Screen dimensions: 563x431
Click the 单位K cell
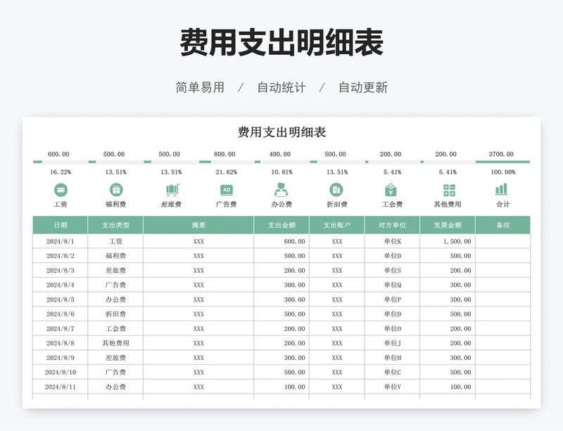(392, 242)
